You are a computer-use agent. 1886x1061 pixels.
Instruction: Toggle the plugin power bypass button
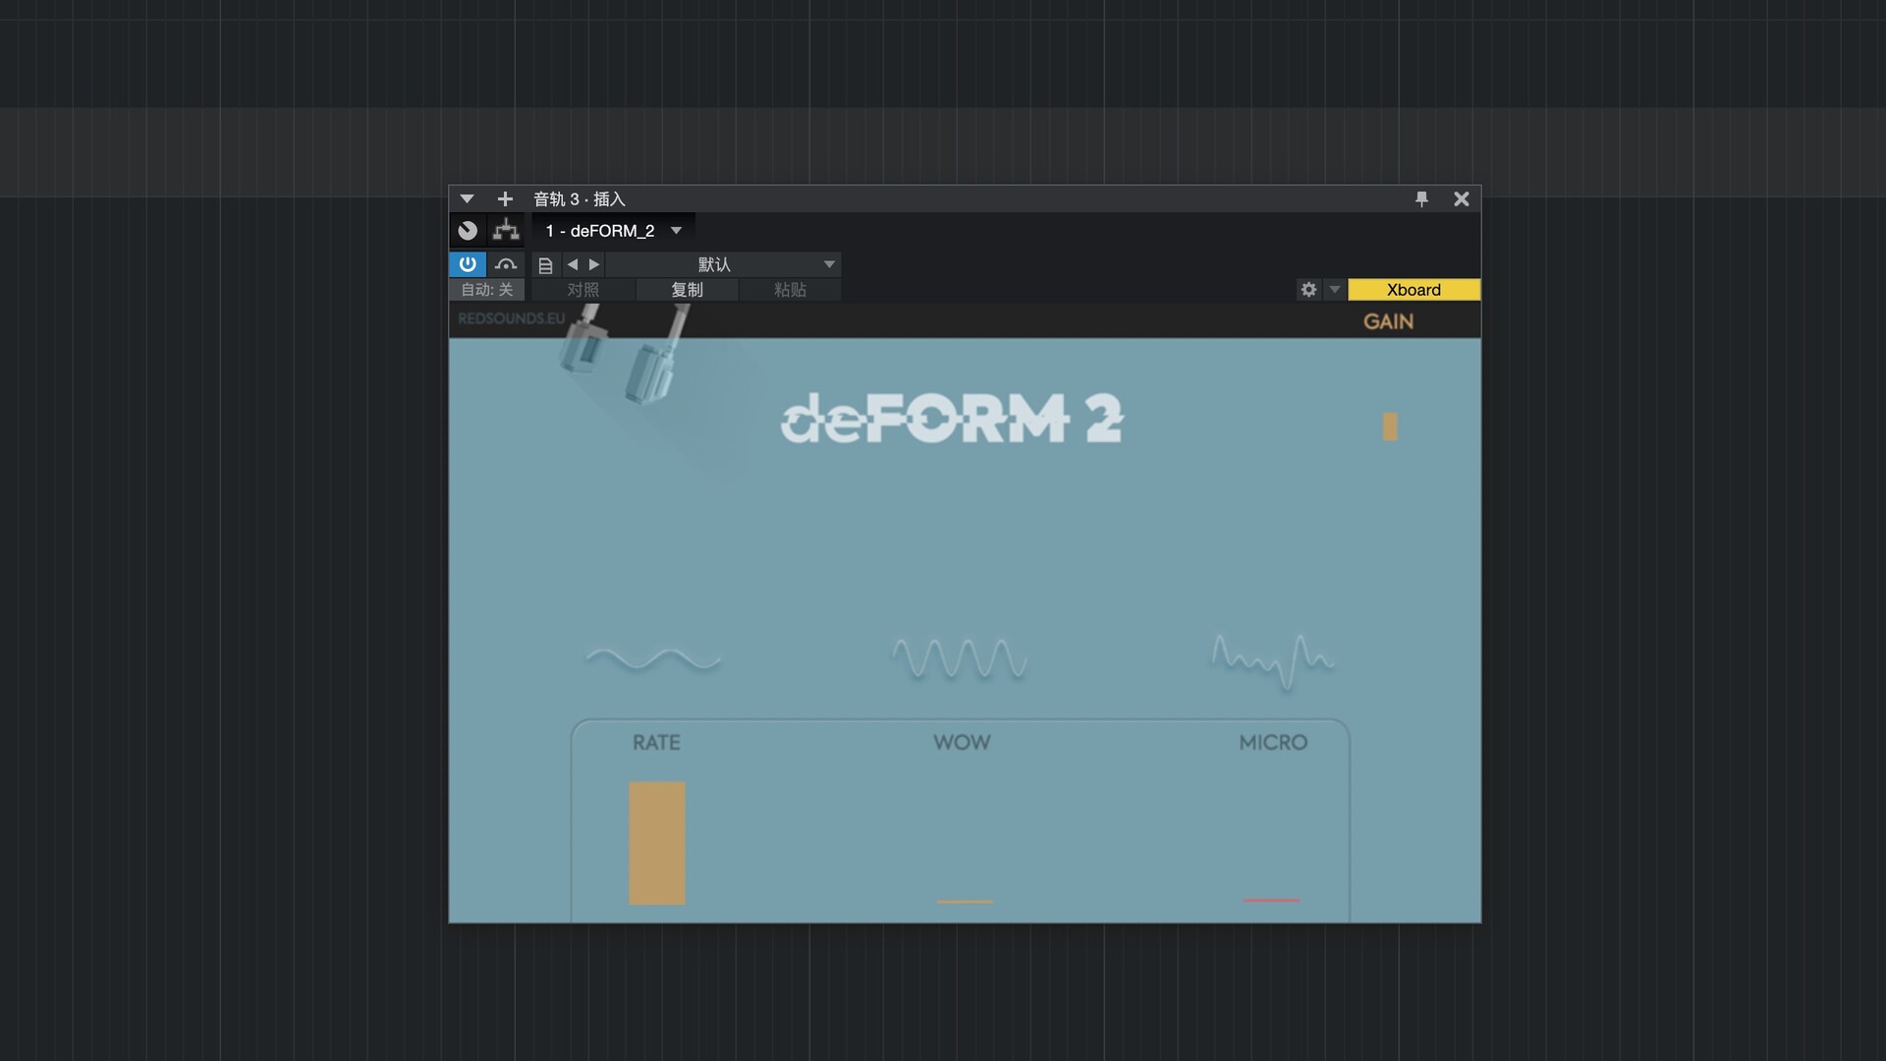pyautogui.click(x=468, y=264)
